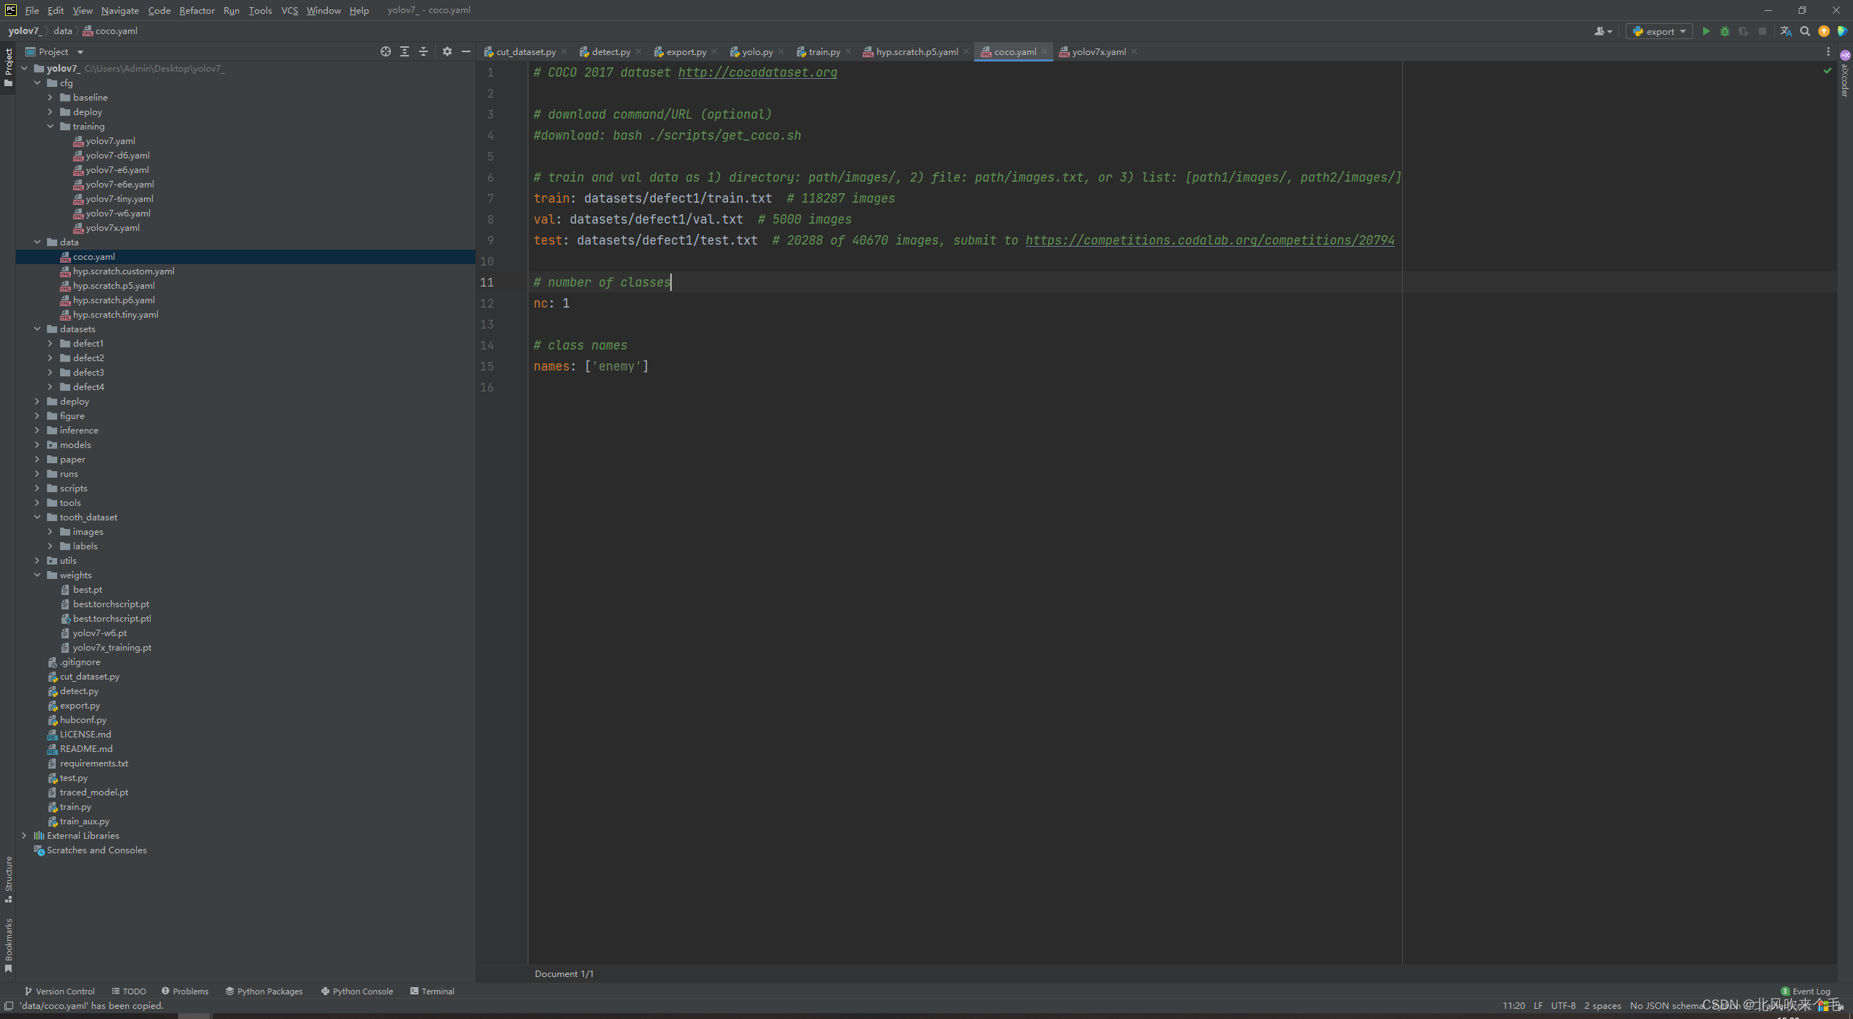Toggle the Terminal tool window
The height and width of the screenshot is (1019, 1853).
(432, 991)
